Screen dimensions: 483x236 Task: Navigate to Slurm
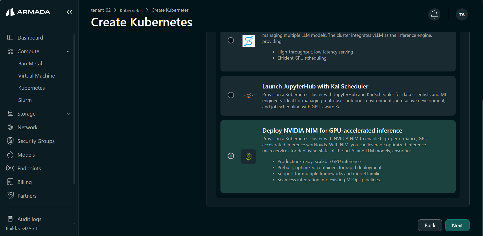pyautogui.click(x=25, y=100)
